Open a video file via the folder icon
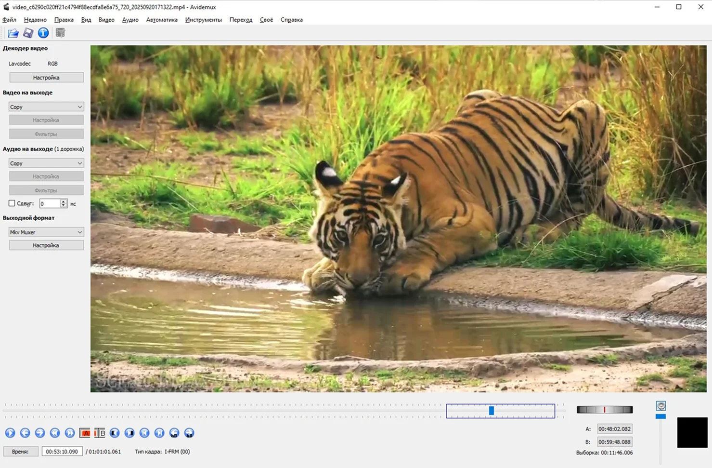The width and height of the screenshot is (712, 468). point(13,33)
